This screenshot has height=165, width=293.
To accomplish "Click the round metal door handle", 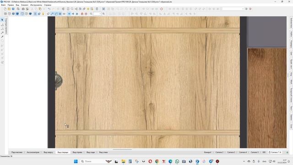I will pyautogui.click(x=59, y=81).
